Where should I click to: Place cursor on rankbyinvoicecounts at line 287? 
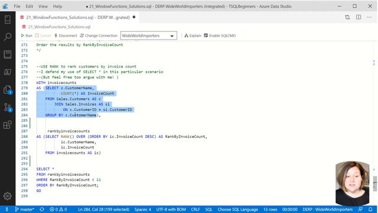coord(69,131)
